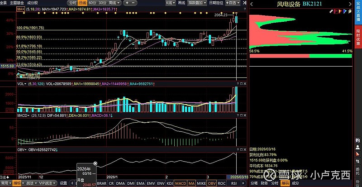Image resolution: width=362 pixels, height=187 pixels.
Task: Select the 30分 period tab
Action: pos(102,3)
